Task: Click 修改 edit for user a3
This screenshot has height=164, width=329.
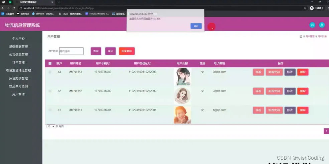Action: pos(290,72)
